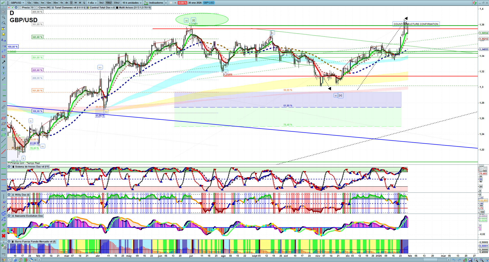The height and width of the screenshot is (262, 489).
Task: Click the yellow alert bell icon
Action: click(4, 34)
